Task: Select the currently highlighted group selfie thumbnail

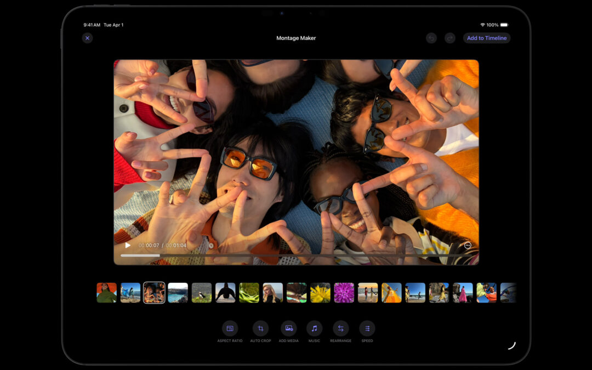Action: tap(155, 292)
